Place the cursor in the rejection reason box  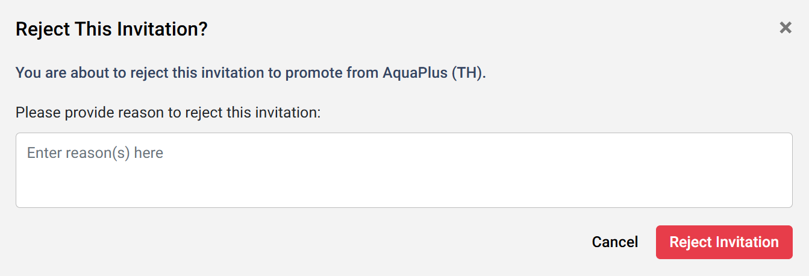coord(404,170)
